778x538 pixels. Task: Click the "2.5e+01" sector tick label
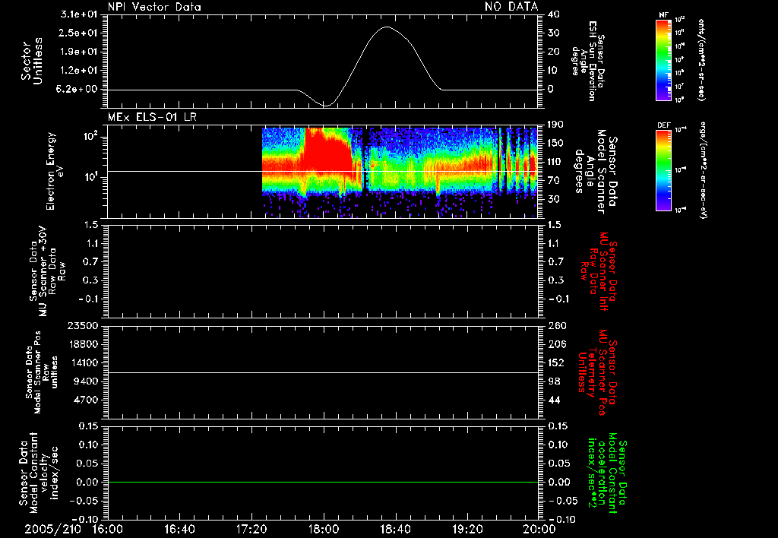click(79, 33)
